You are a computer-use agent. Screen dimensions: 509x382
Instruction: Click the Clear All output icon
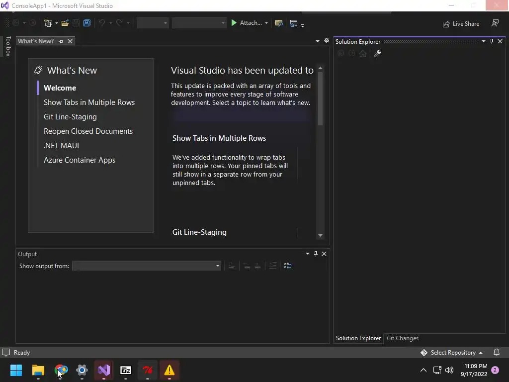pos(273,266)
